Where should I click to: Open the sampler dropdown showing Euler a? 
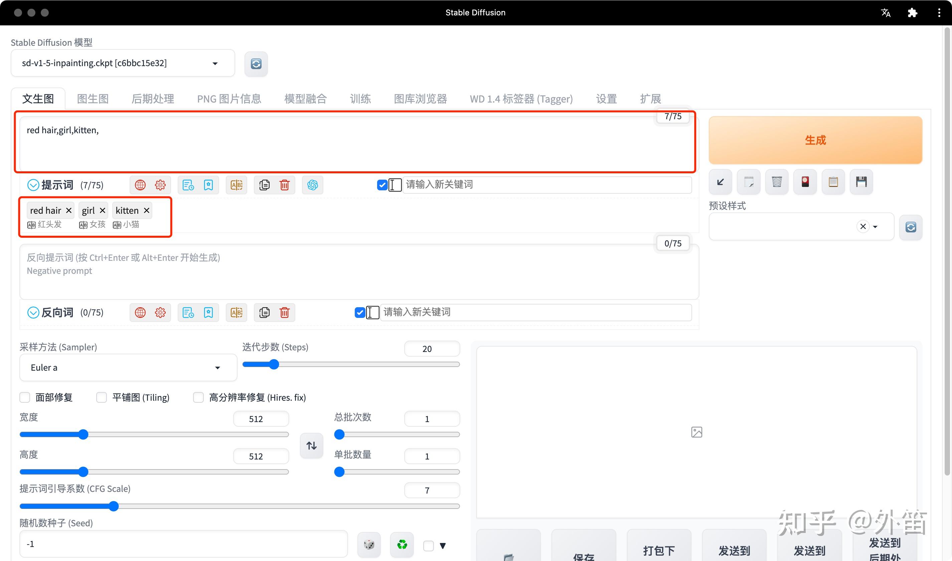coord(128,367)
